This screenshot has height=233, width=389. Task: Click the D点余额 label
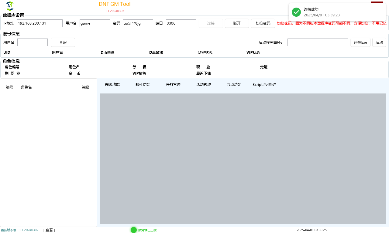point(156,52)
